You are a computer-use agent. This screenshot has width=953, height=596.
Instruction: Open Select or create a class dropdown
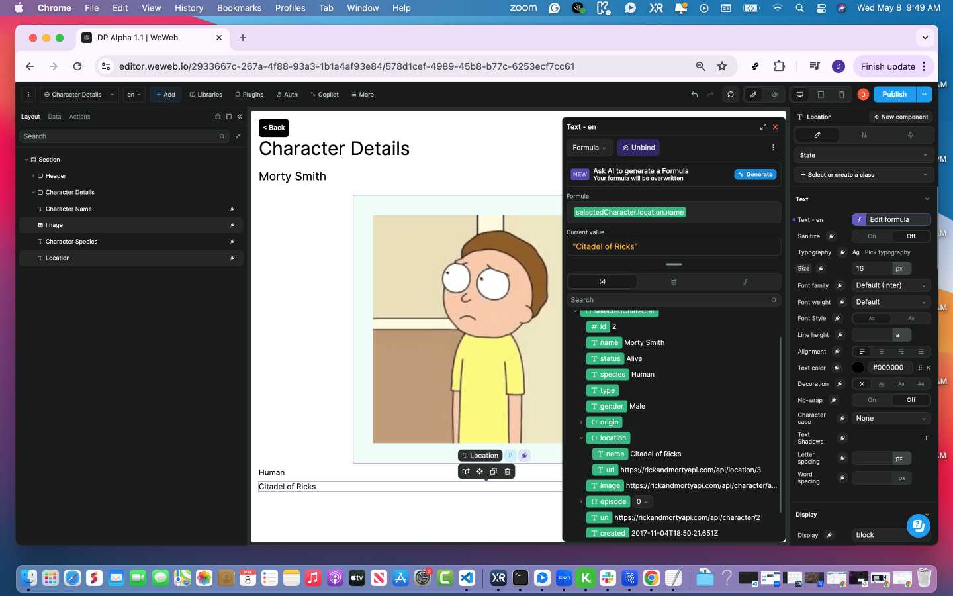[x=864, y=175]
